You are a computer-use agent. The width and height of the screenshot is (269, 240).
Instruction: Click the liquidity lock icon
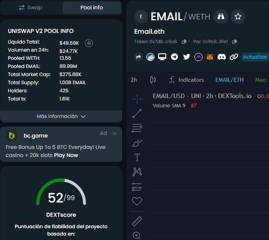pos(89,43)
